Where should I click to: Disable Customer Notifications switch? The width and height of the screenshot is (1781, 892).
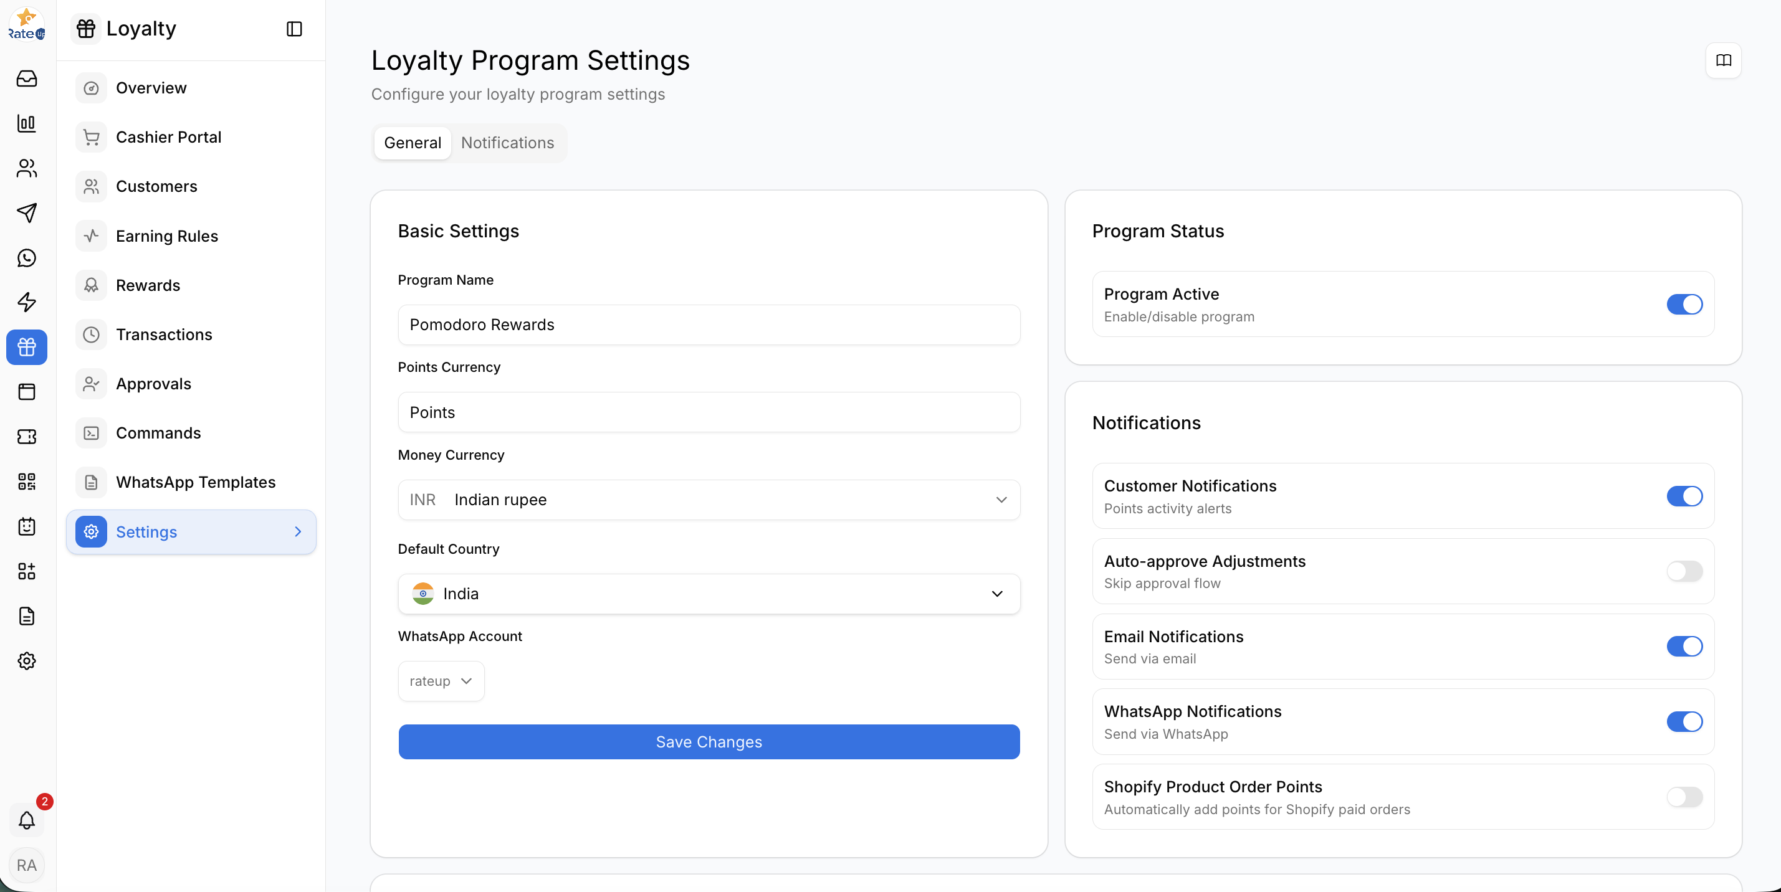1684,496
